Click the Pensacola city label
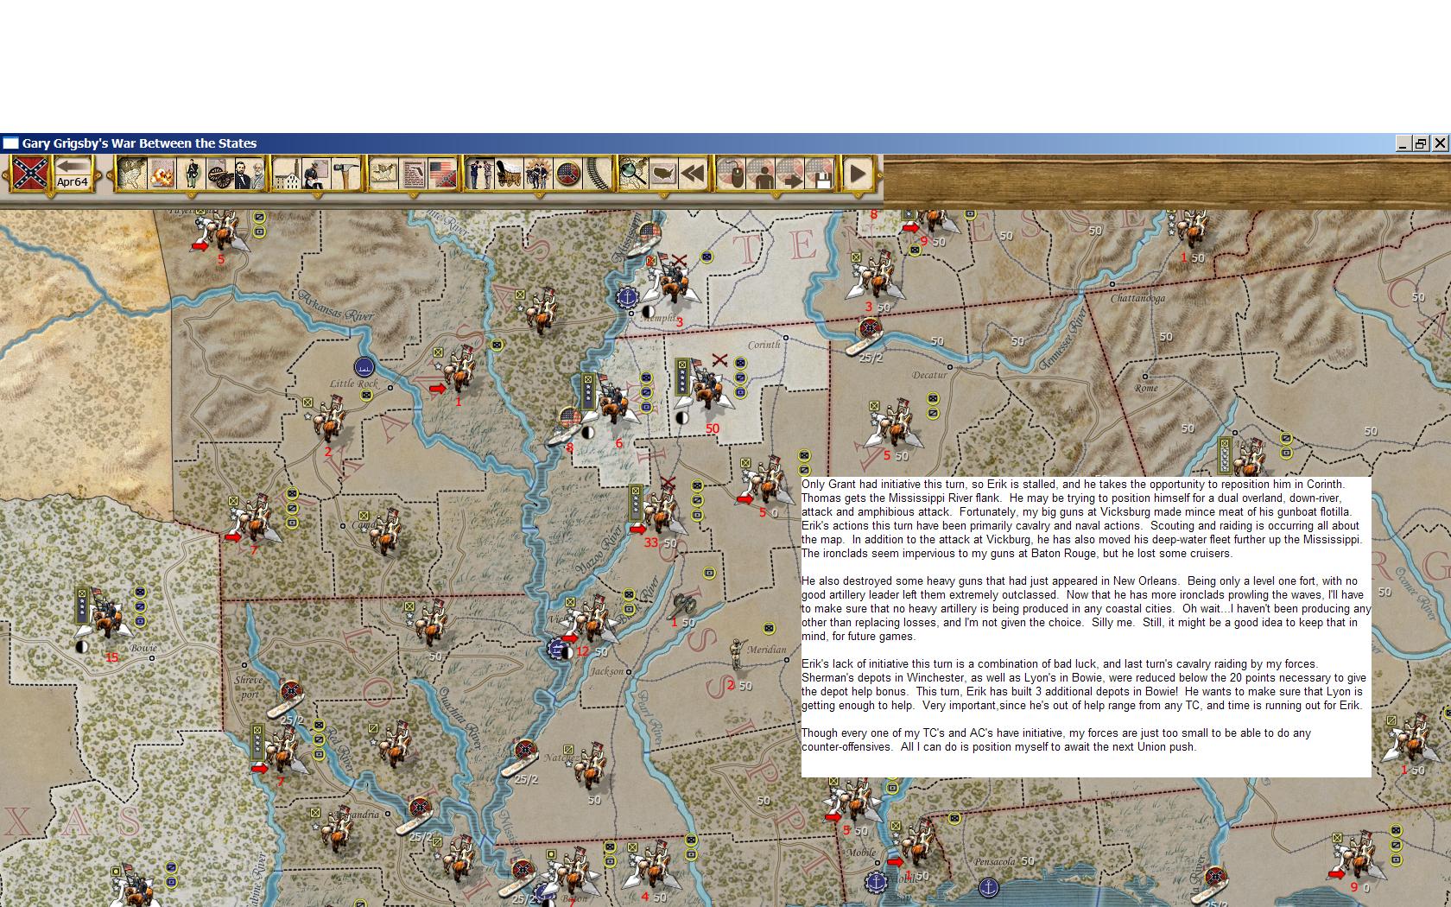The image size is (1451, 907). (x=993, y=861)
